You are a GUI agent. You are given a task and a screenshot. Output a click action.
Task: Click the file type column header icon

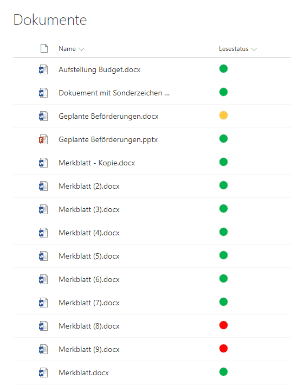tap(44, 48)
